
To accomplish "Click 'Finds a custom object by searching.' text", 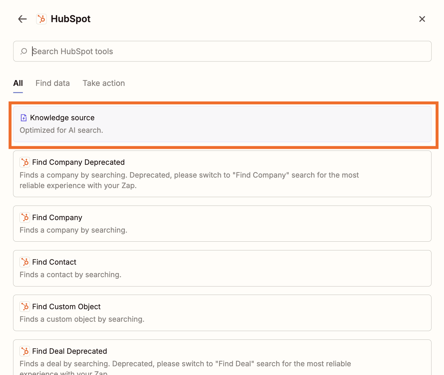I will click(x=82, y=319).
